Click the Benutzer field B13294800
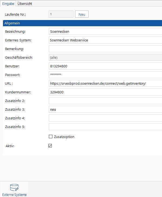Viewport: 162px width, 197px height. tap(105, 66)
